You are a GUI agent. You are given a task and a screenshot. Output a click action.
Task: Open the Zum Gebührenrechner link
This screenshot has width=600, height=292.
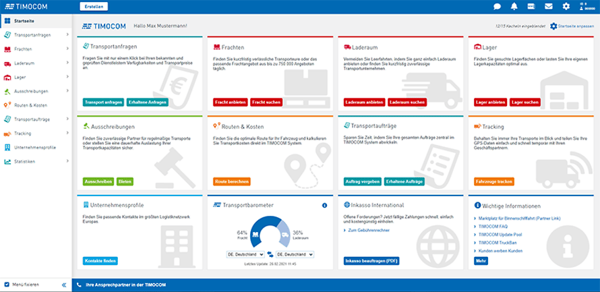tap(369, 231)
